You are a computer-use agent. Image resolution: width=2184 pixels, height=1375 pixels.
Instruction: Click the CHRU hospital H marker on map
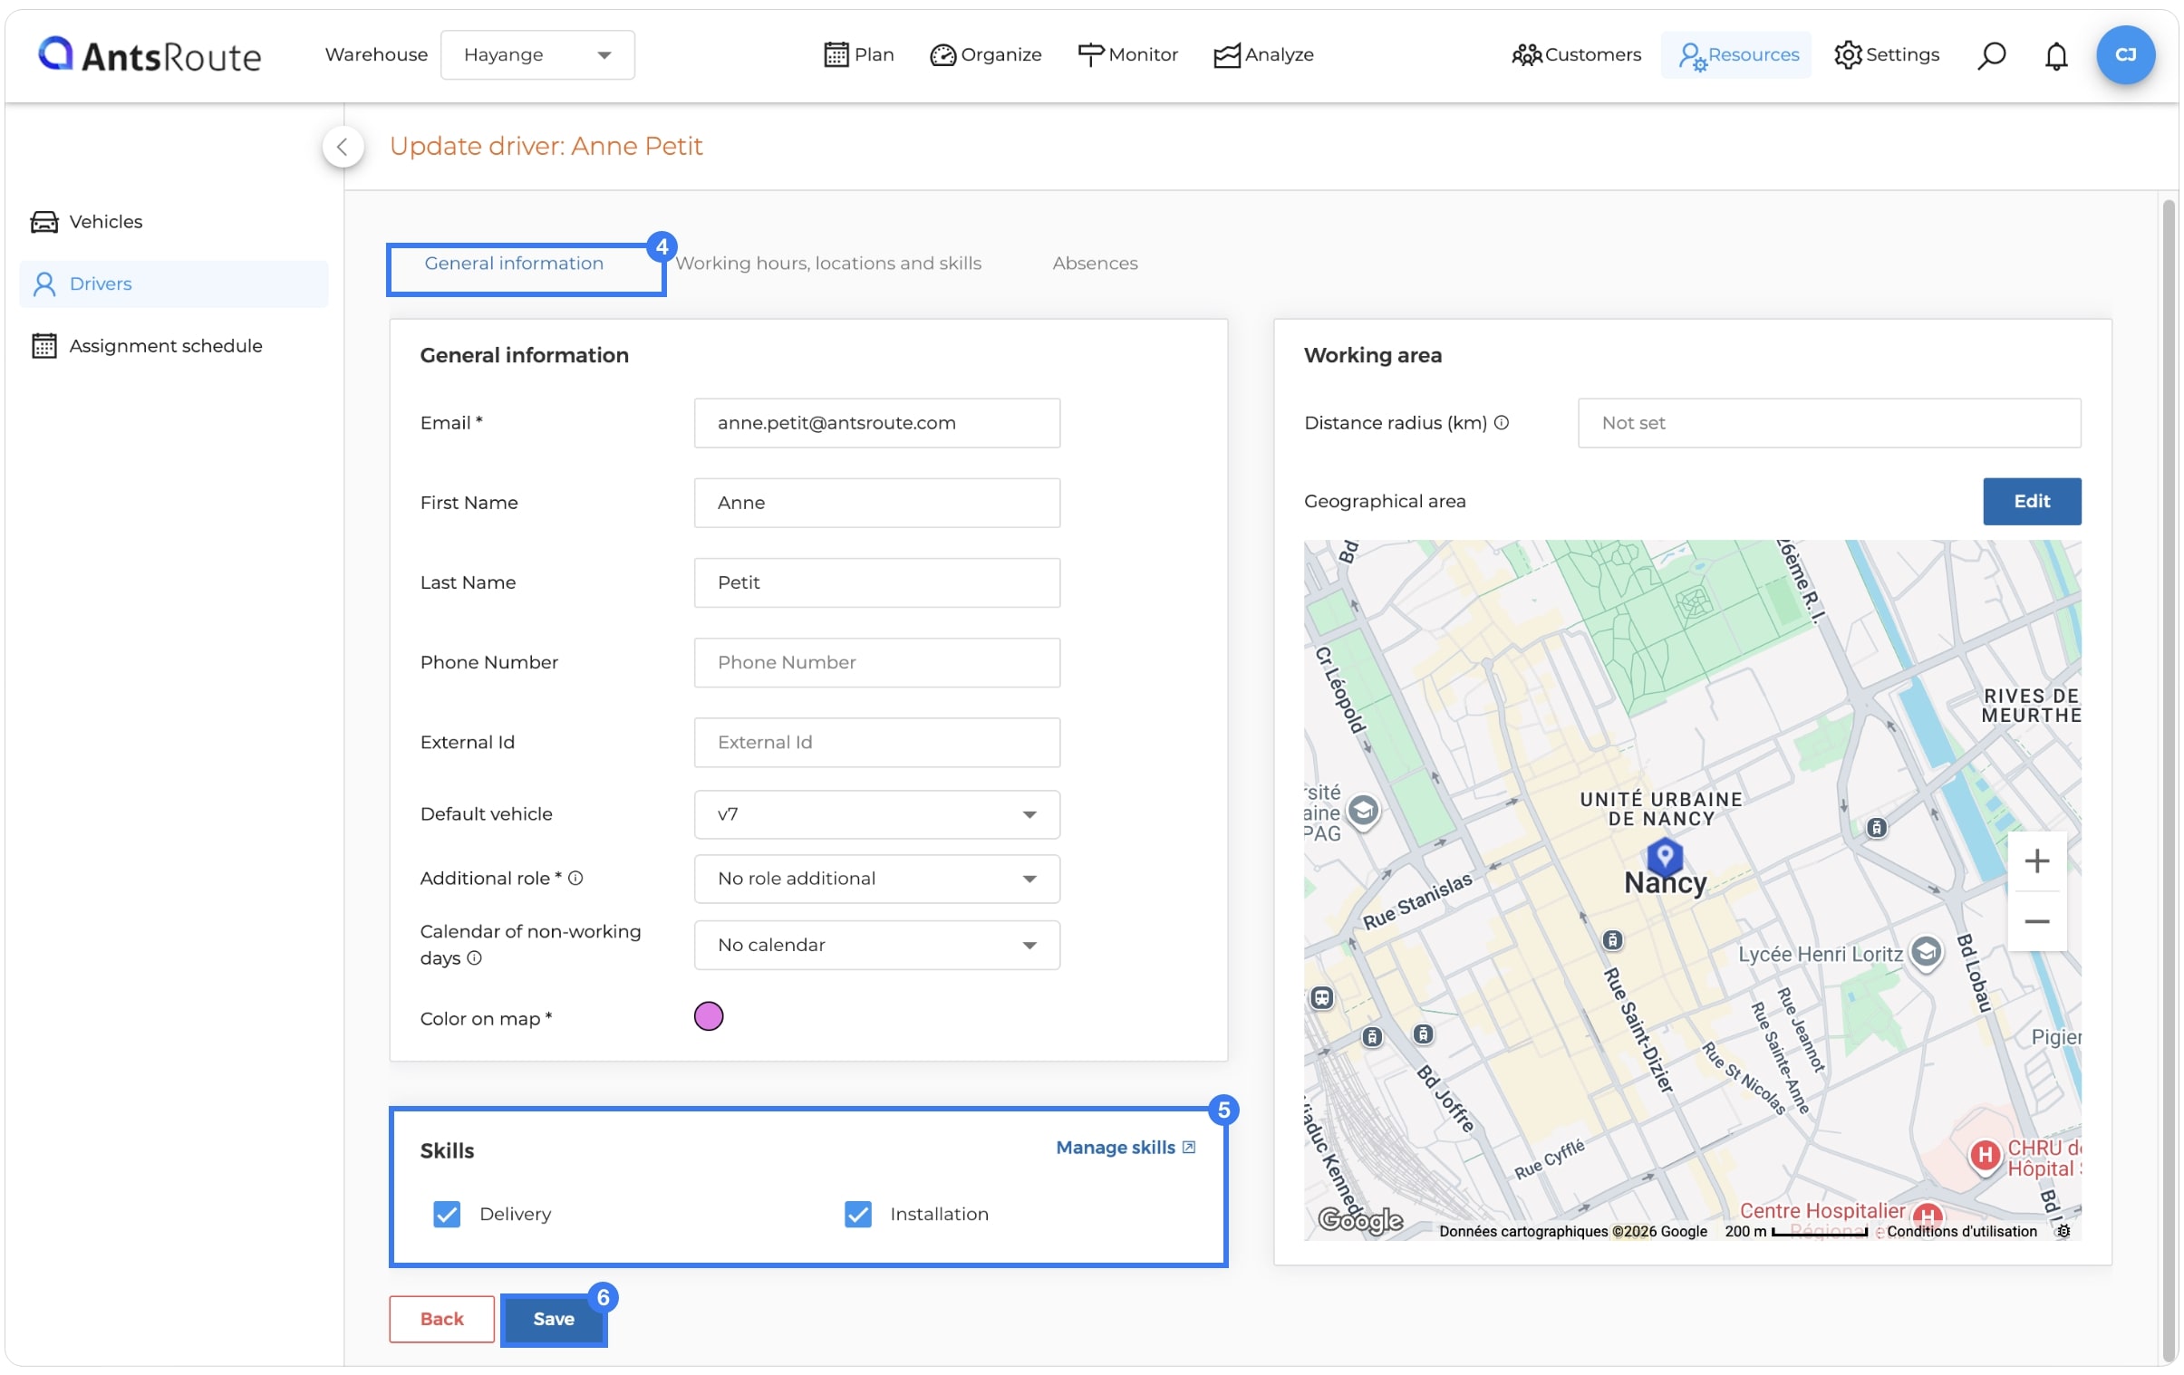pyautogui.click(x=1984, y=1156)
